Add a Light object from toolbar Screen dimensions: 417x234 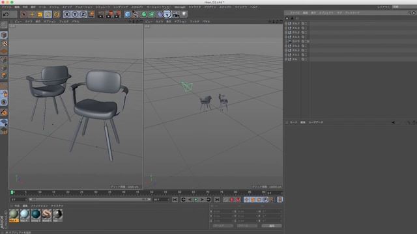pyautogui.click(x=184, y=14)
